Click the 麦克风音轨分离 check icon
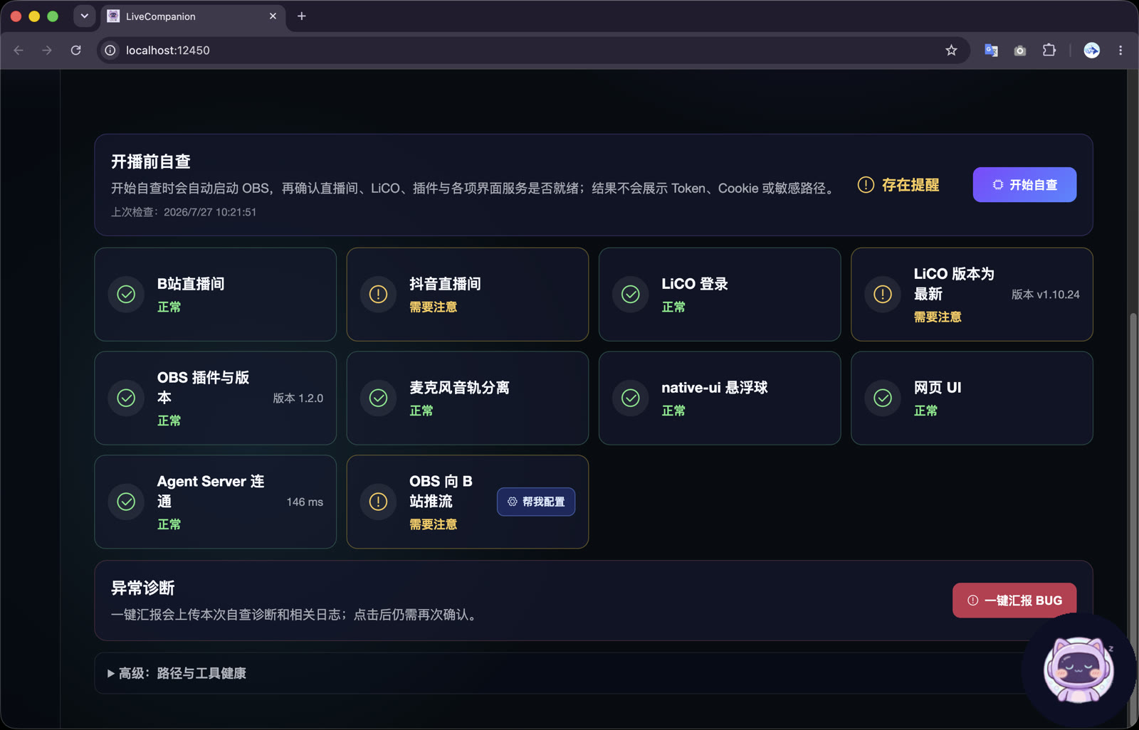The image size is (1139, 730). [378, 398]
